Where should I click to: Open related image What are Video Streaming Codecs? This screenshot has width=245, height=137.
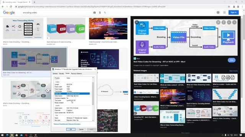199,78
